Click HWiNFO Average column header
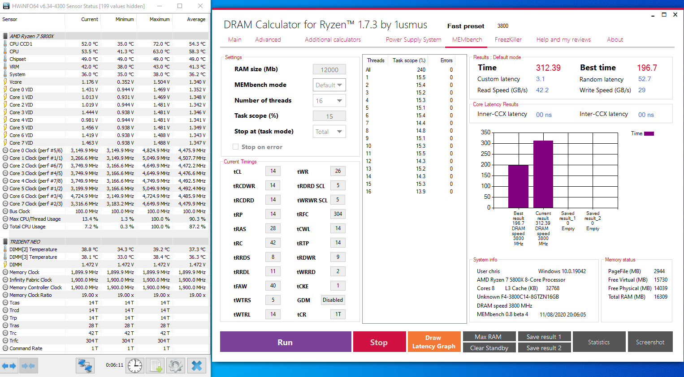The width and height of the screenshot is (684, 377). (191, 19)
